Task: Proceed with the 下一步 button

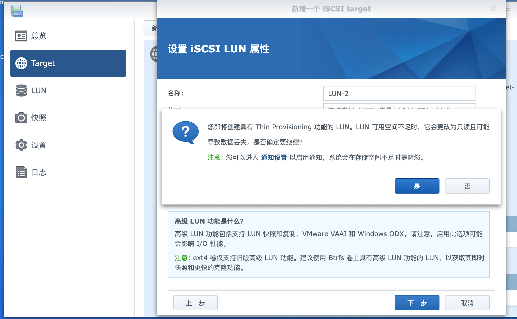Action: coord(417,303)
